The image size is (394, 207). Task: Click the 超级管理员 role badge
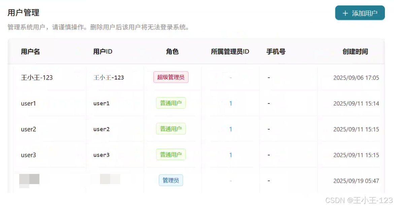[x=171, y=77]
